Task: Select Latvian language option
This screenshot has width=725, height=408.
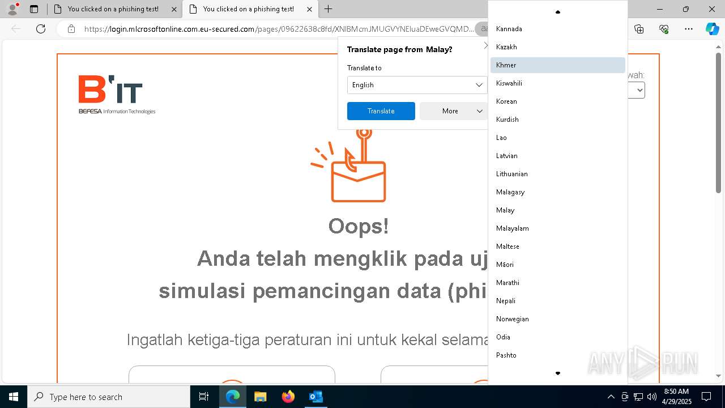Action: tap(558, 156)
